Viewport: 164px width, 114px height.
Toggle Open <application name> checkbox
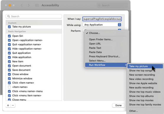(9, 40)
